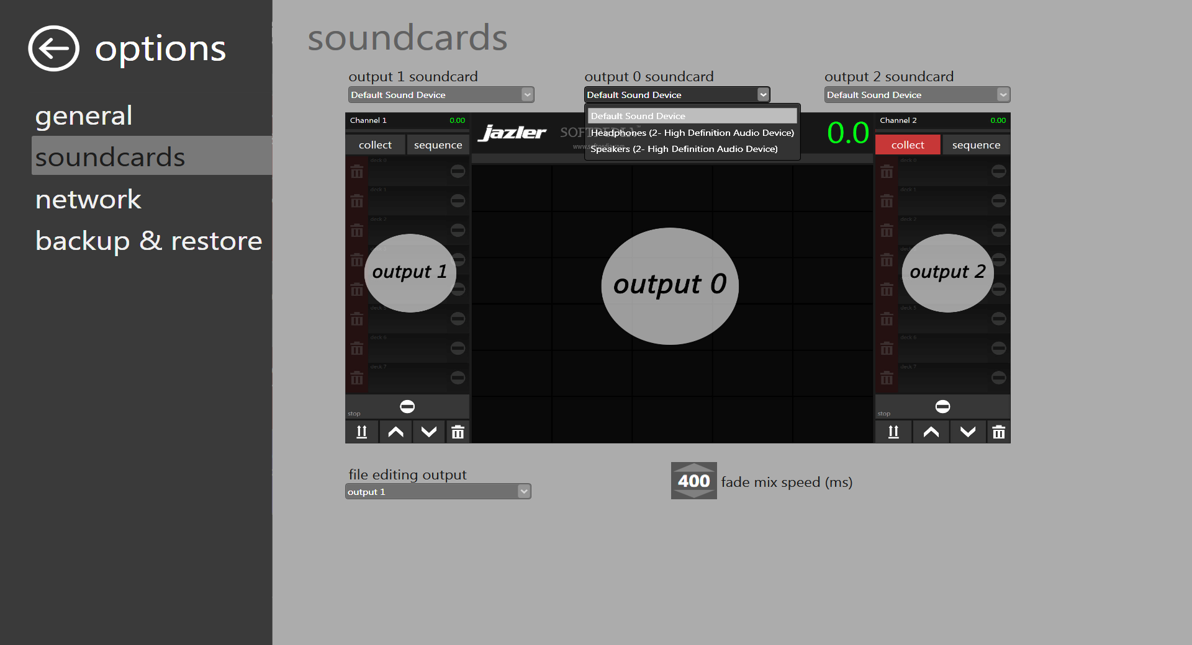Click the round minus icon on Channel 1 deck 0

click(x=458, y=171)
